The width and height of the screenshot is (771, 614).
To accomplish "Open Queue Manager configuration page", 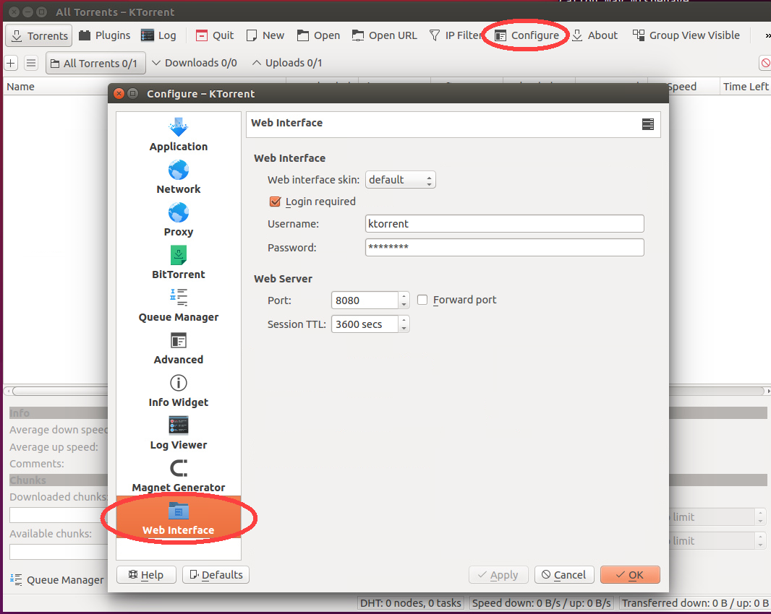I will (178, 306).
